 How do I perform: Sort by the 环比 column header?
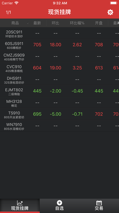point(56,23)
